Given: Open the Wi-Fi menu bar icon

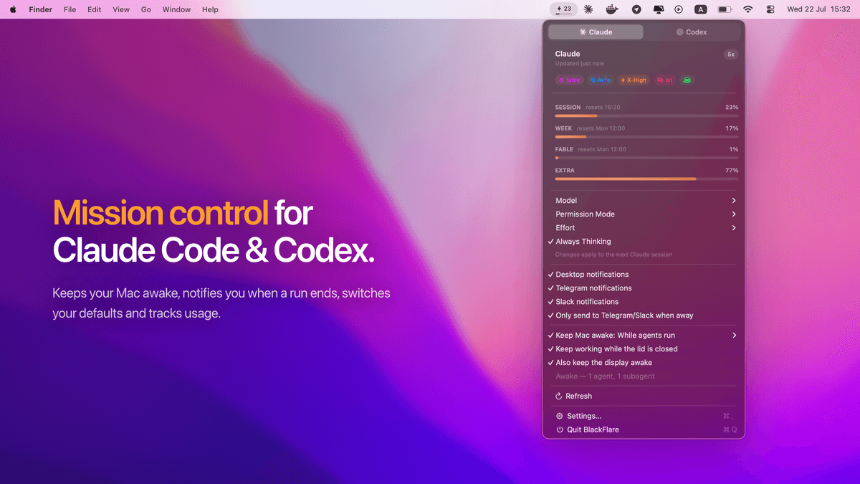Looking at the screenshot, I should [748, 9].
